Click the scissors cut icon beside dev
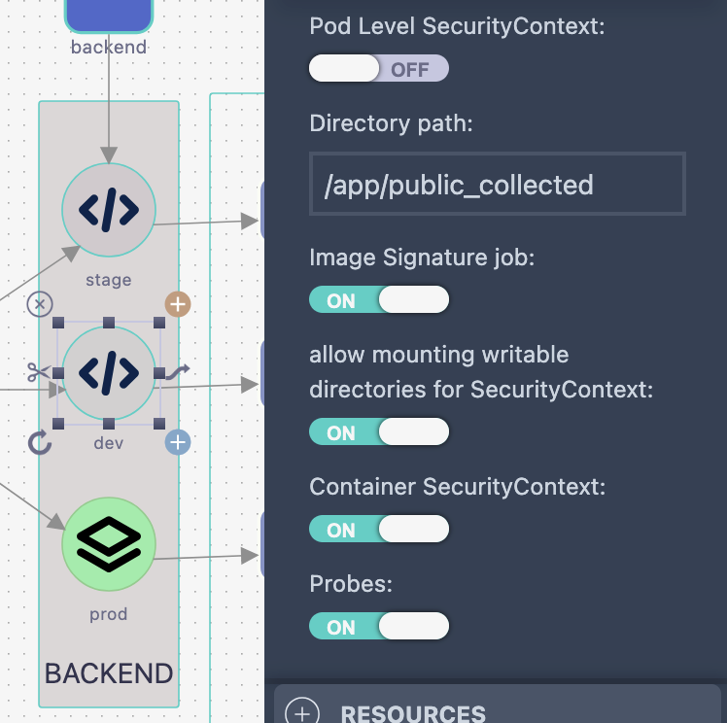 coord(39,372)
